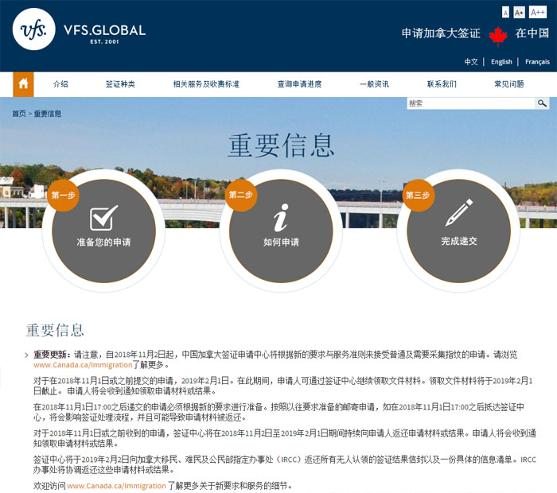Screen dimensions: 557x493
Task: Click inside the 搜索 search field
Action: [x=469, y=103]
